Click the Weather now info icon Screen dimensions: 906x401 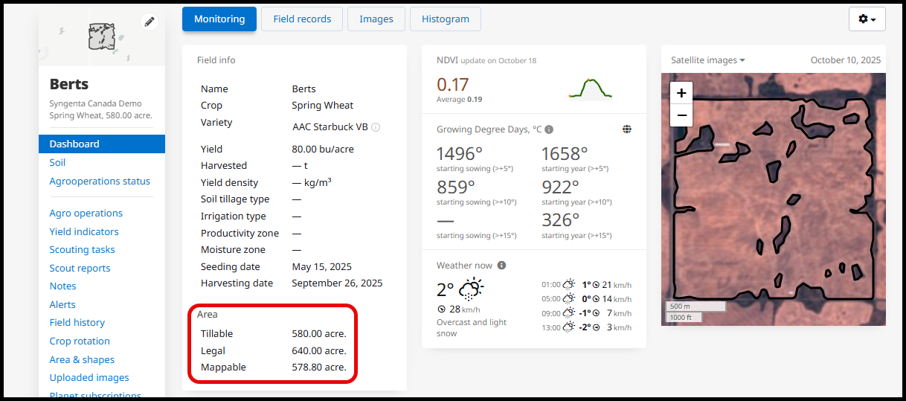click(501, 266)
